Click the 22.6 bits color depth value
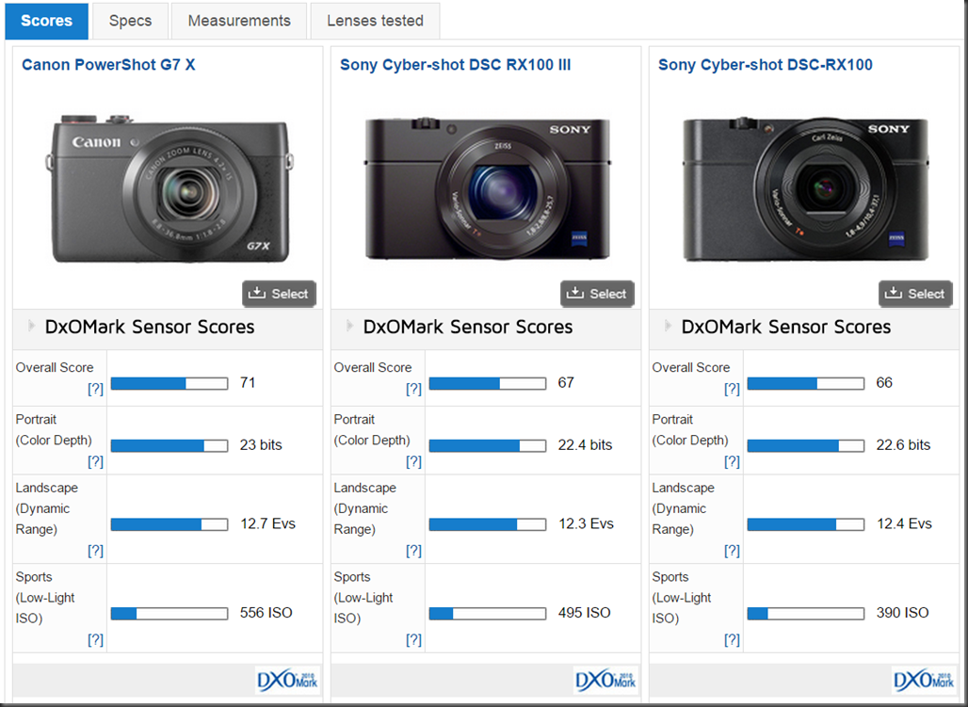968x707 pixels. click(x=903, y=444)
